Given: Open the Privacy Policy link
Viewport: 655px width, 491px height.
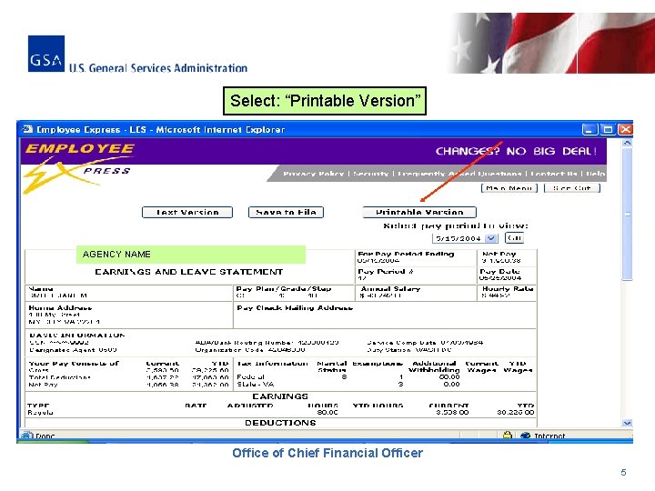Looking at the screenshot, I should point(313,174).
